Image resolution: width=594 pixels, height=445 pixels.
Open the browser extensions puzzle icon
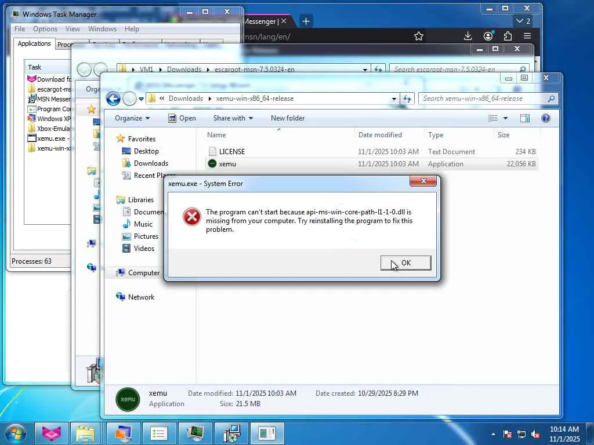[x=508, y=36]
